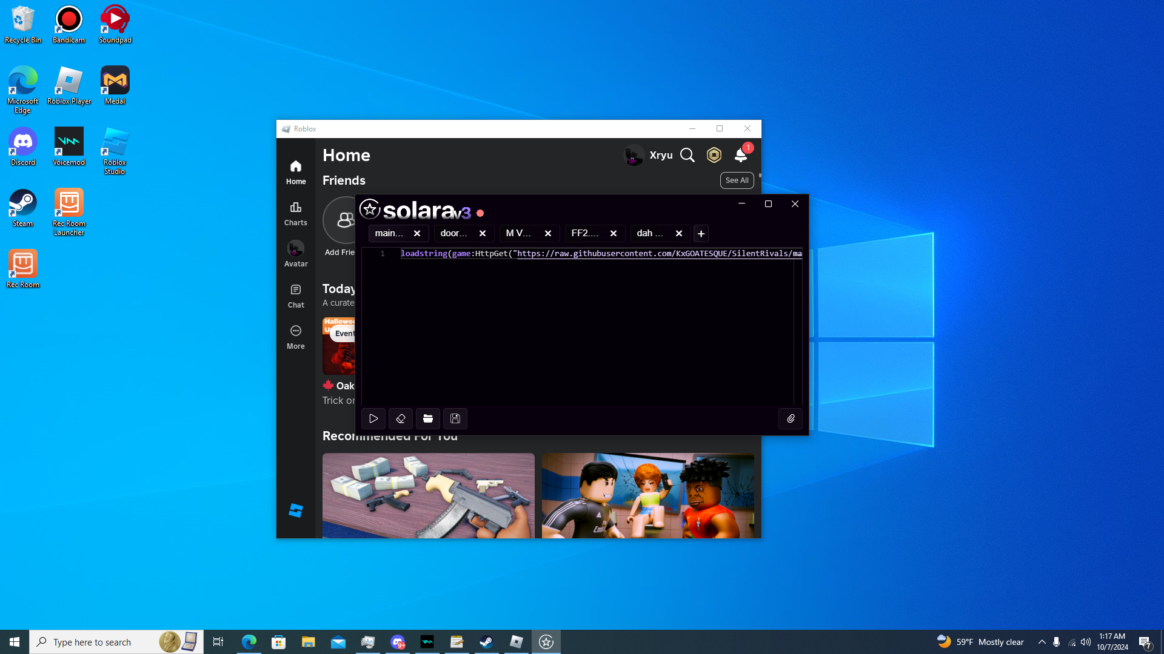The width and height of the screenshot is (1164, 654).
Task: Open the Robux hexagon icon
Action: tap(714, 156)
